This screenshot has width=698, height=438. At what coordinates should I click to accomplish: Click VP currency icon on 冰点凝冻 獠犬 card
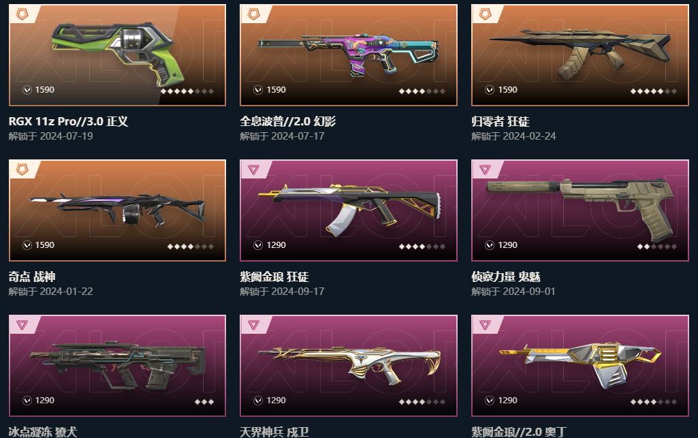point(27,401)
